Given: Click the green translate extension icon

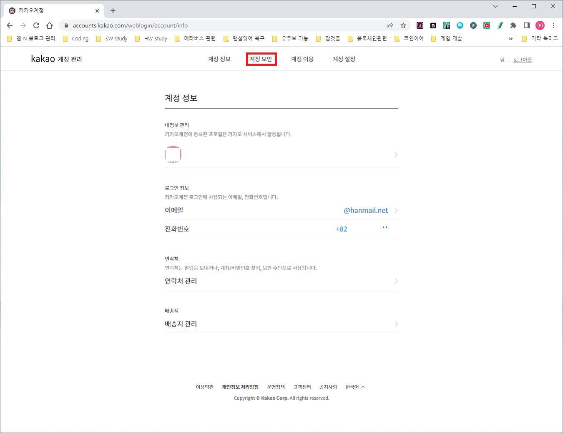Looking at the screenshot, I should pos(447,25).
